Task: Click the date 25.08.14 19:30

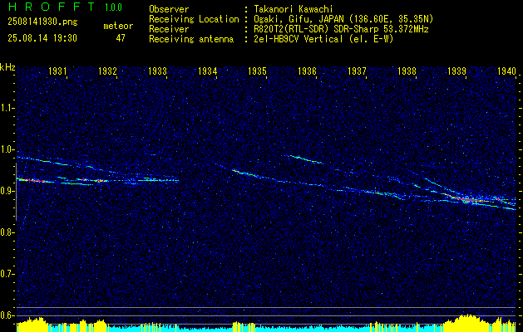Action: click(x=42, y=38)
